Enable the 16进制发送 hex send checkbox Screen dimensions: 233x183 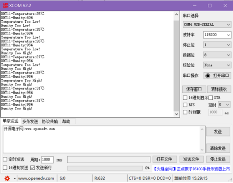(5, 168)
